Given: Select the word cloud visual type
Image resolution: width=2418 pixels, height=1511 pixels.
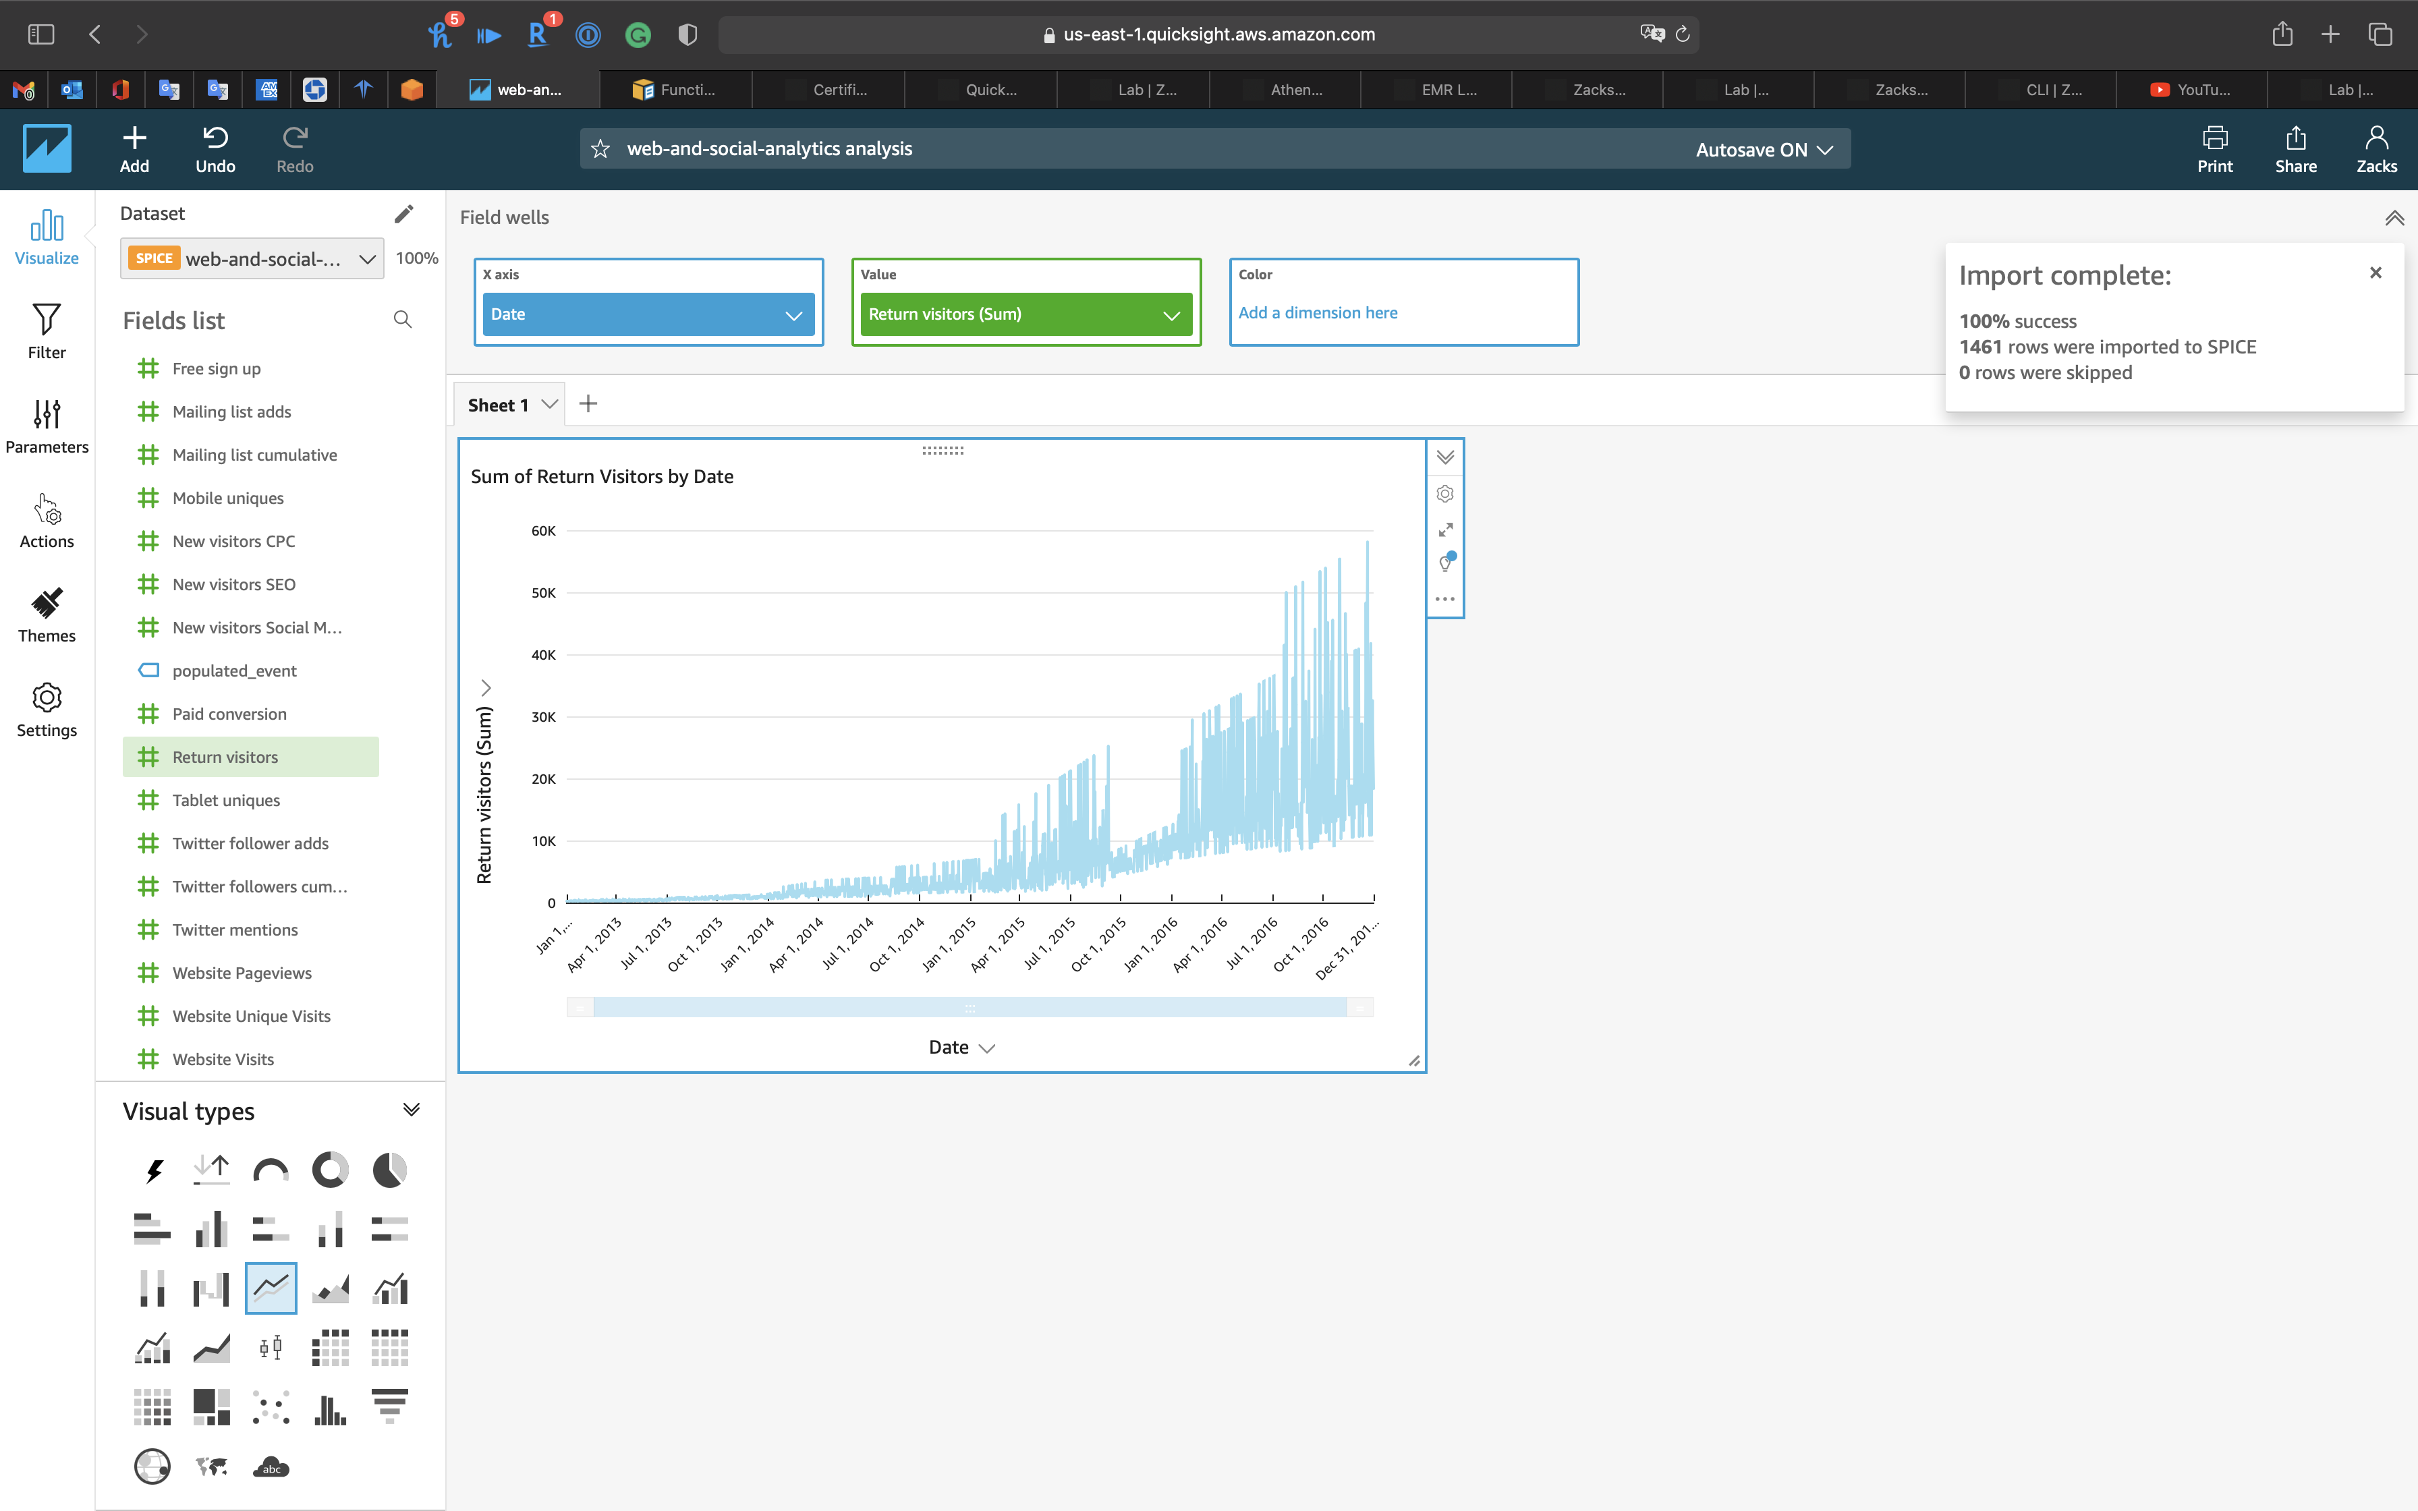Looking at the screenshot, I should pyautogui.click(x=271, y=1467).
